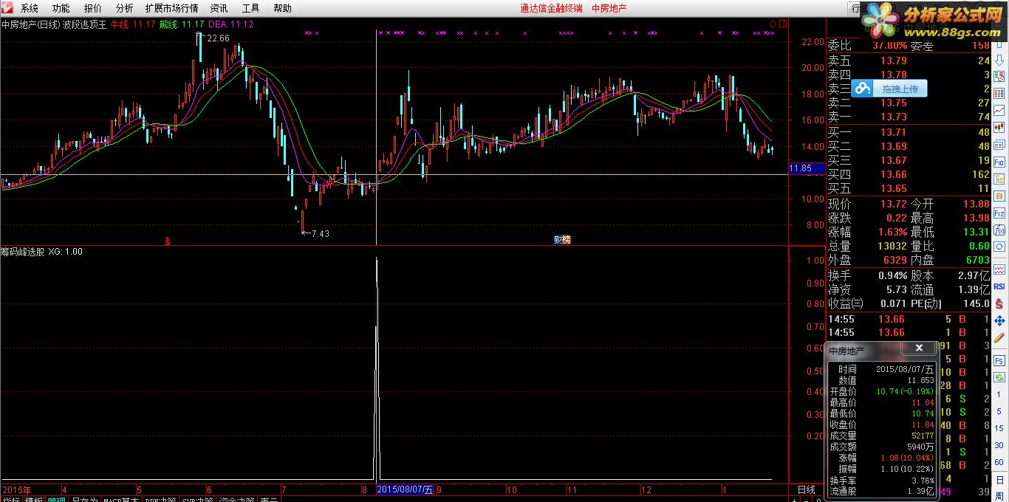Click the 换手 0.94% value
Screen dimensions: 1009x502
click(892, 275)
